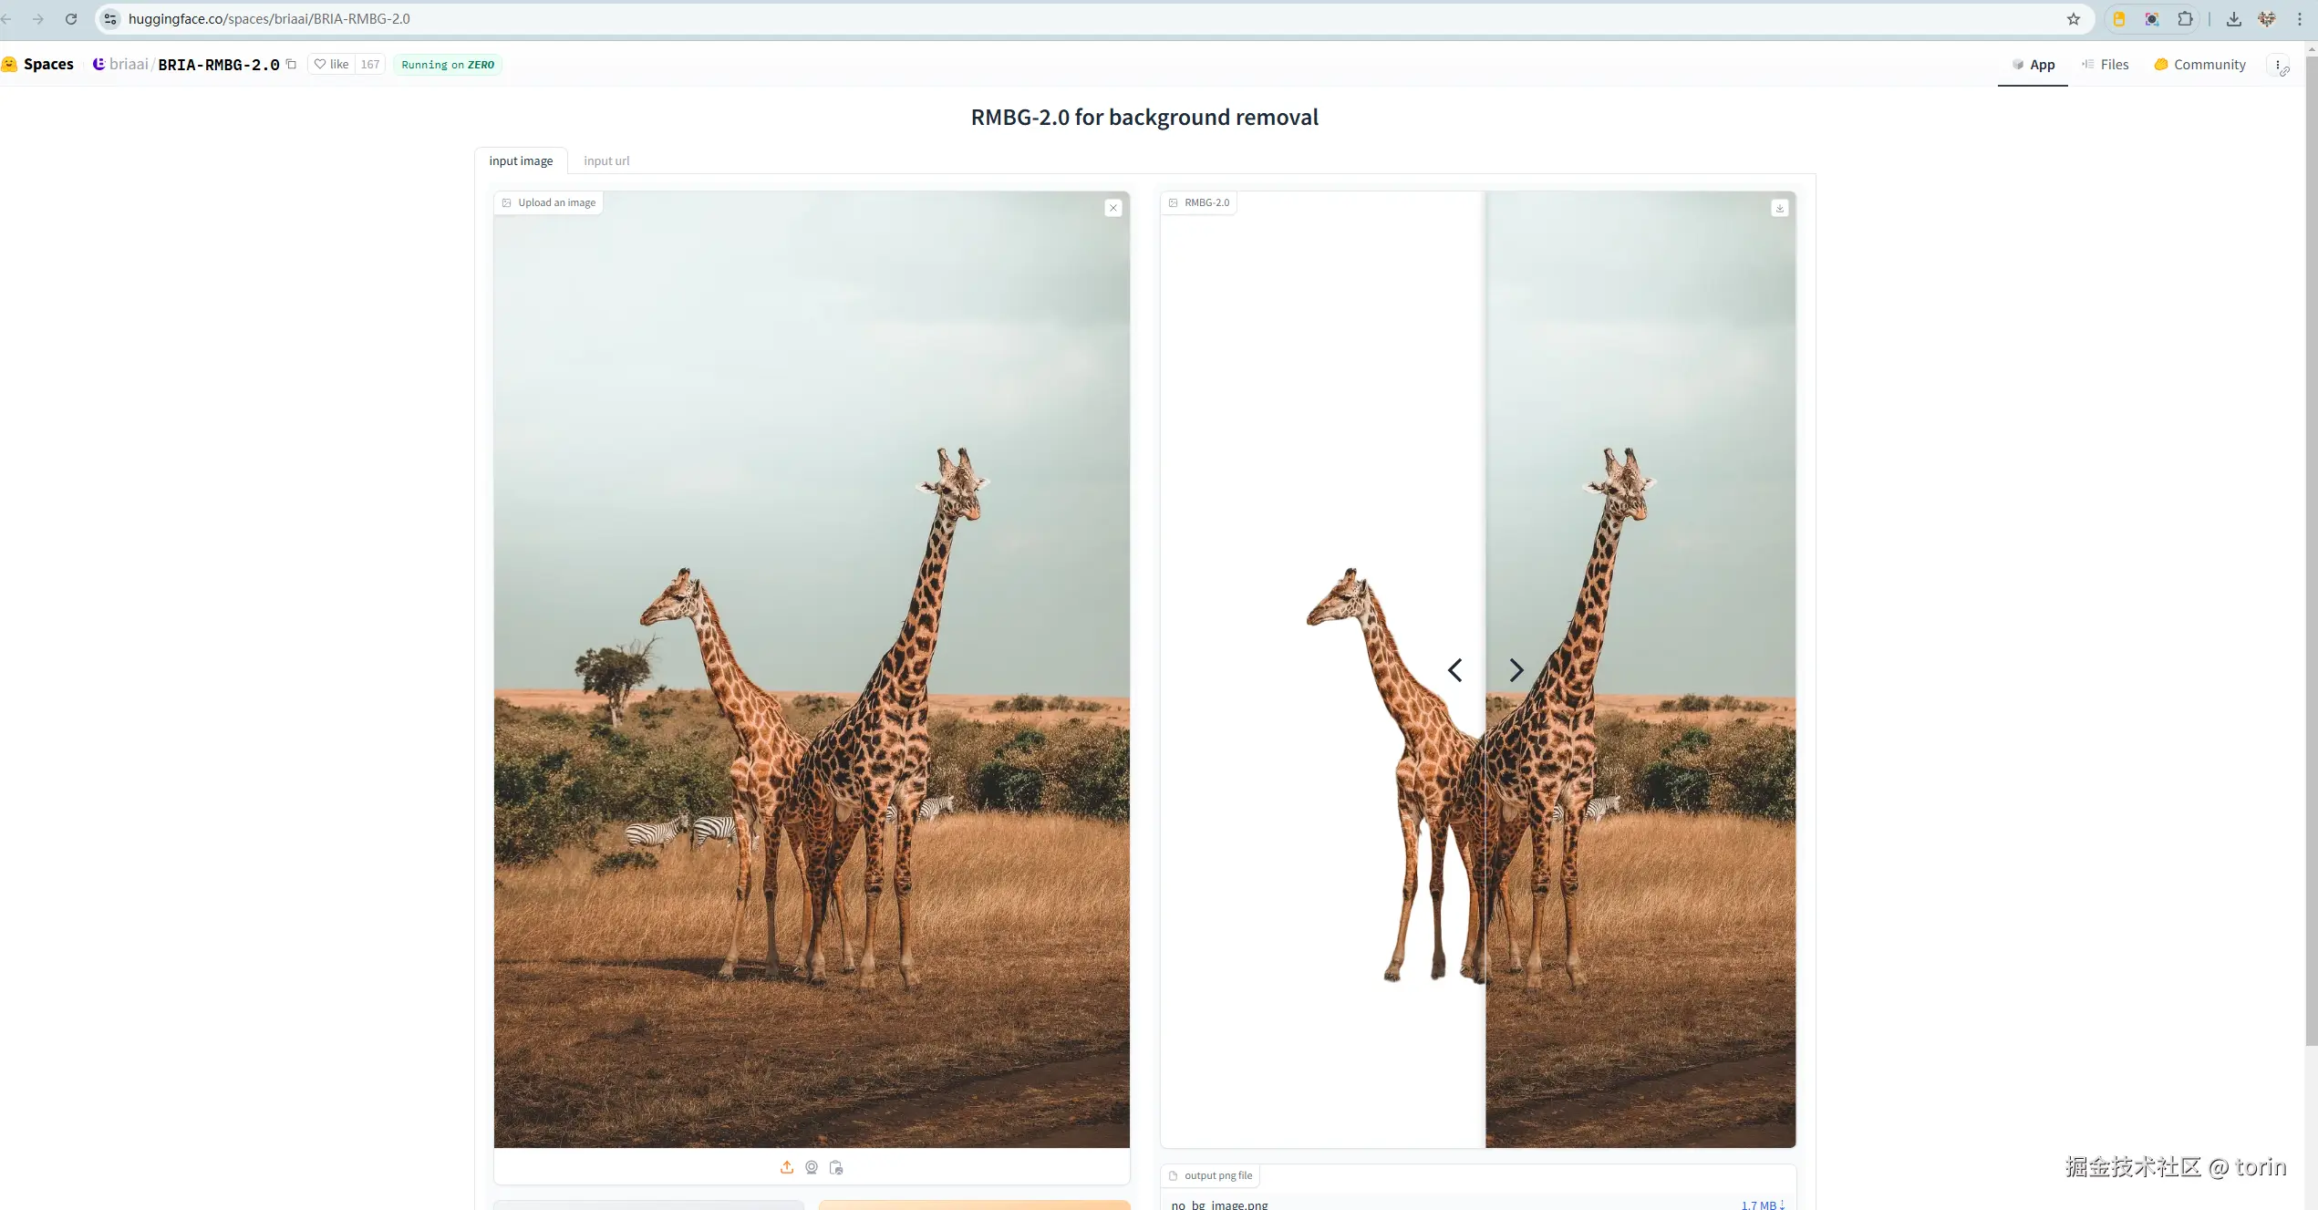
Task: Download the RMBG-2.0 result image
Action: click(x=1779, y=208)
